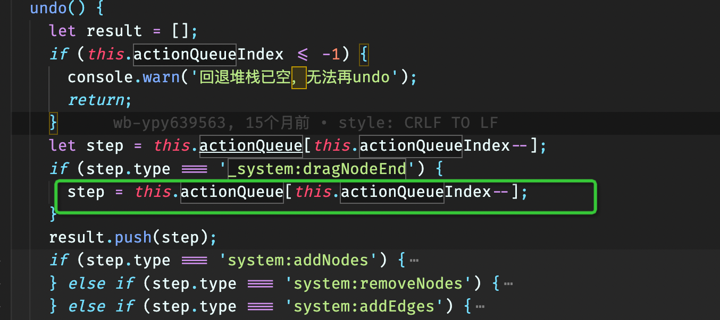Click the empty array literal [] after result

pos(180,31)
